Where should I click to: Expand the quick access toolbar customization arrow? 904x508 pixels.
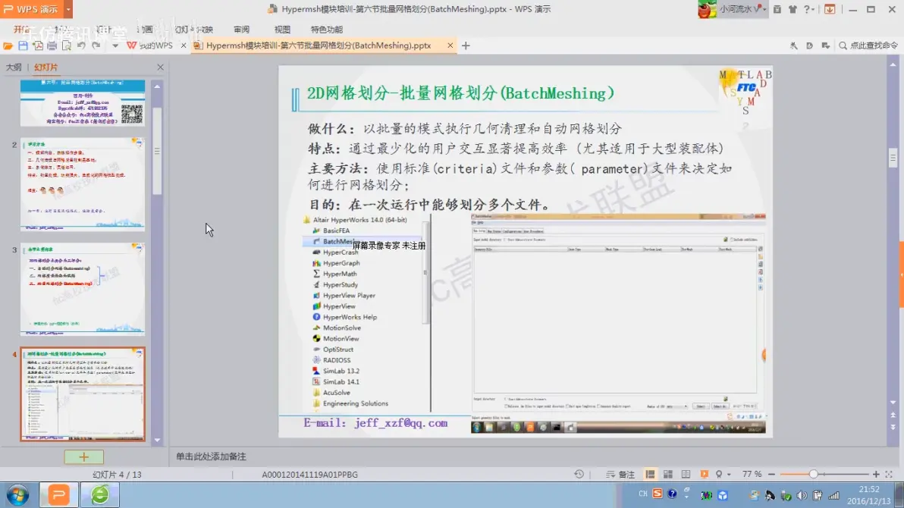(x=115, y=45)
